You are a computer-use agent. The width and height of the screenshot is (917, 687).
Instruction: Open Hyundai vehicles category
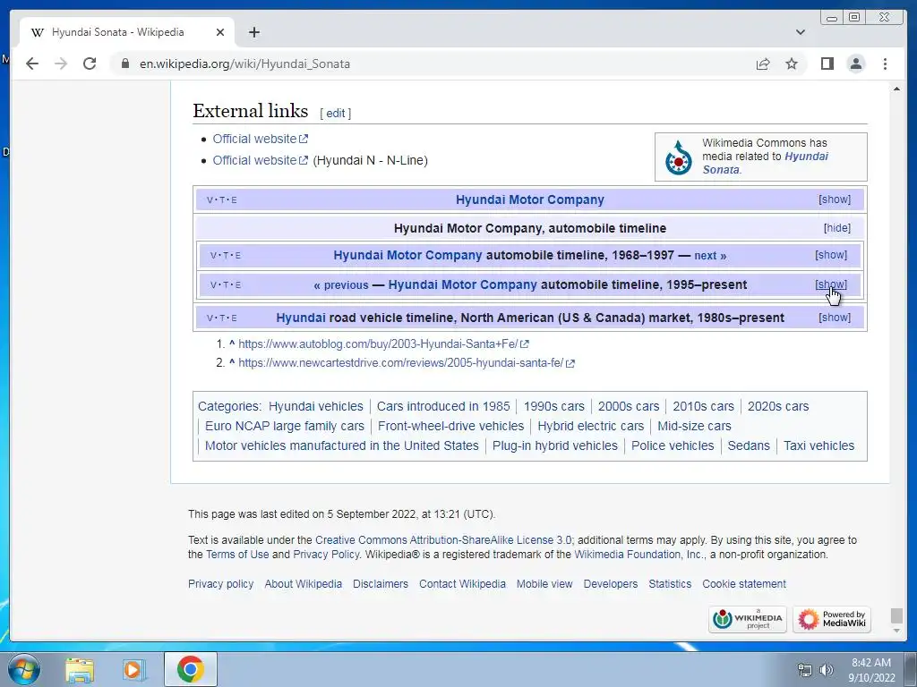(x=316, y=407)
